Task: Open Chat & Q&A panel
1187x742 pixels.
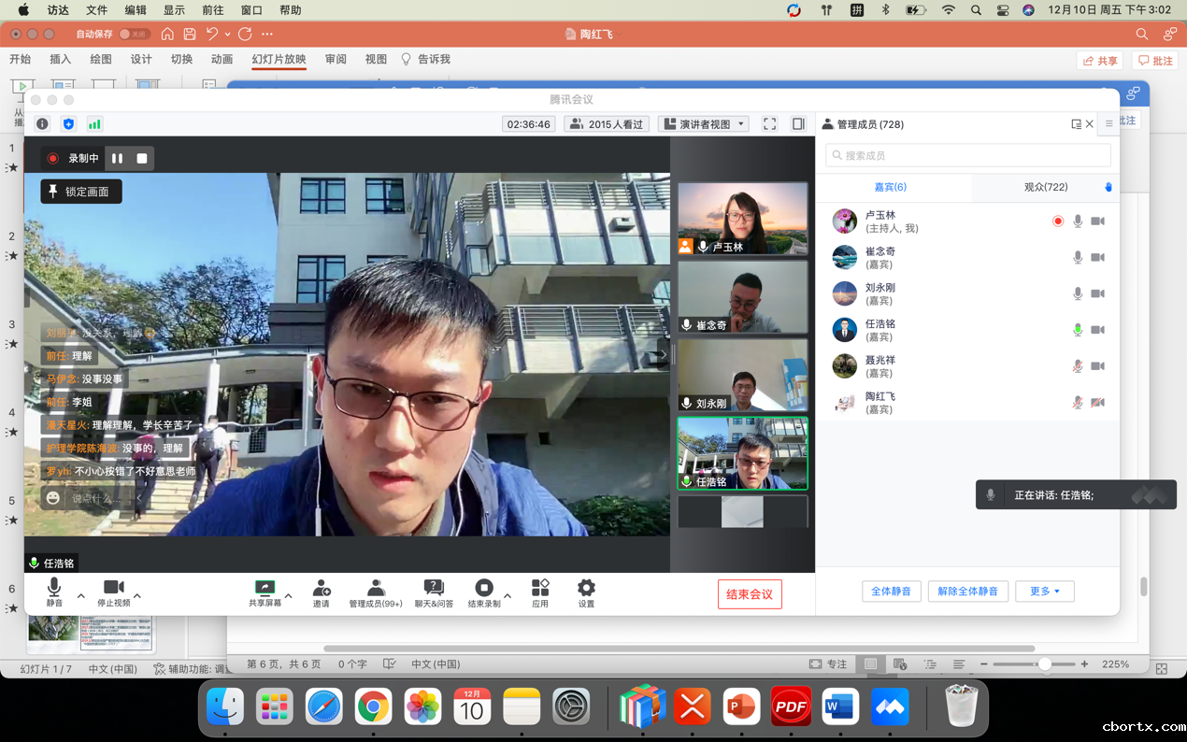Action: [434, 589]
